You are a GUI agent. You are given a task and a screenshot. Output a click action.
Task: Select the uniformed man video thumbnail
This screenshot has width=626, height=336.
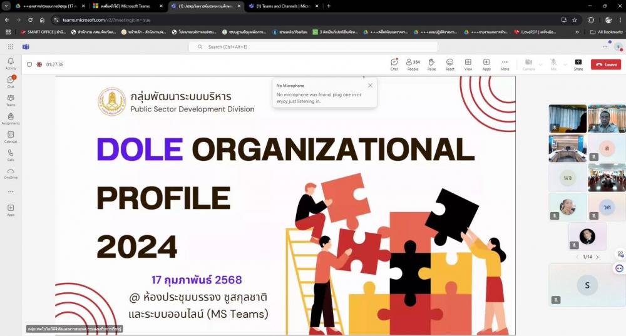point(607,118)
